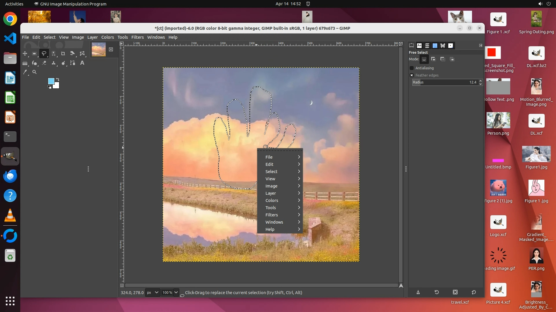
Task: Enable the Antialiasing checkbox
Action: tap(411, 68)
